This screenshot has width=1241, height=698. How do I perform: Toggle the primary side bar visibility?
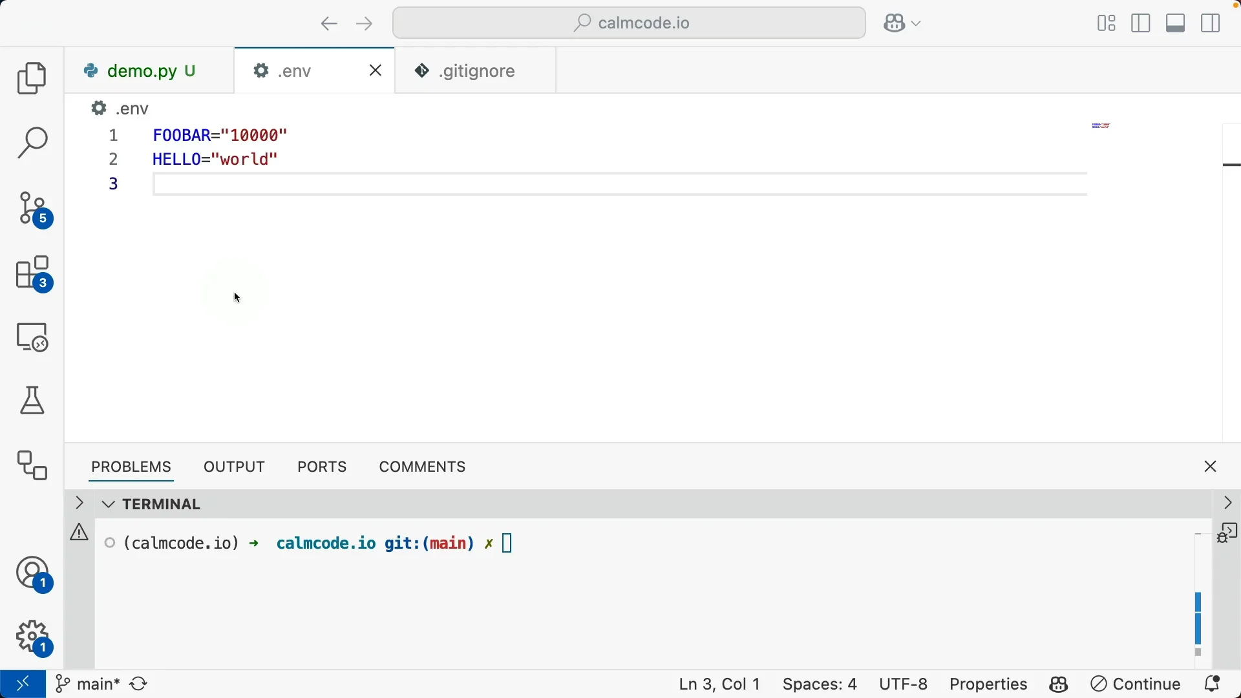pos(1141,24)
